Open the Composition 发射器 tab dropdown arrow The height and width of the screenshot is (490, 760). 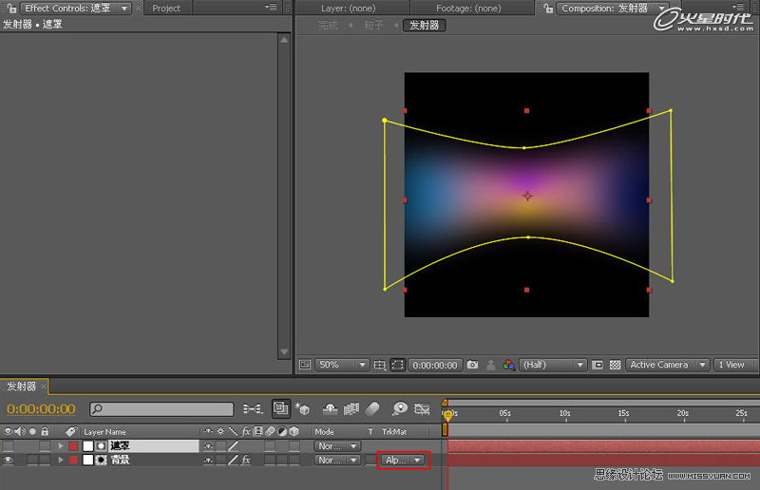(x=661, y=9)
